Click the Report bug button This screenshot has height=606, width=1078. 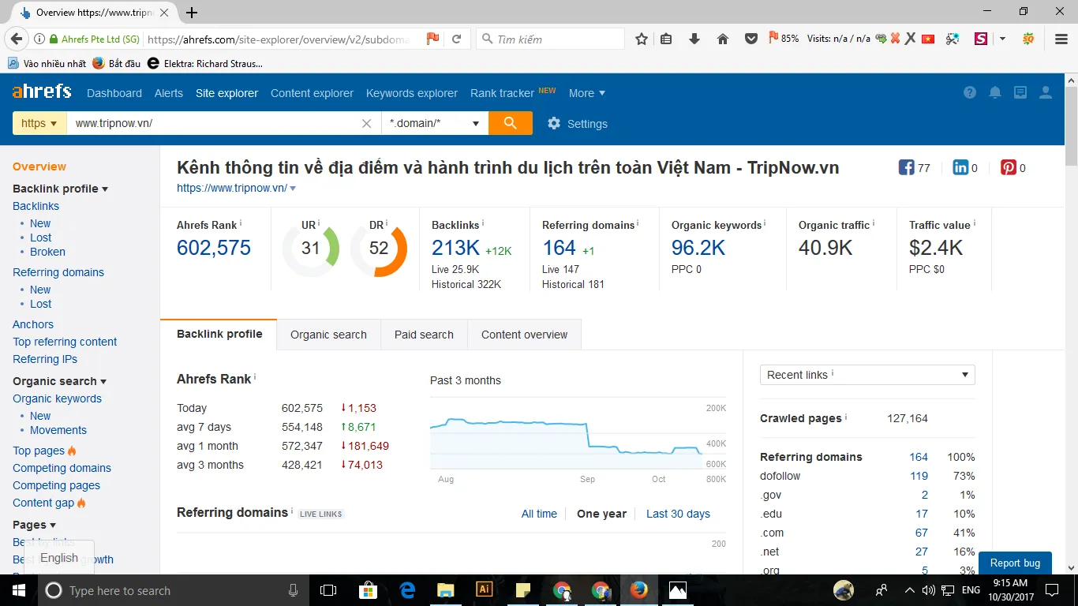pos(1015,563)
